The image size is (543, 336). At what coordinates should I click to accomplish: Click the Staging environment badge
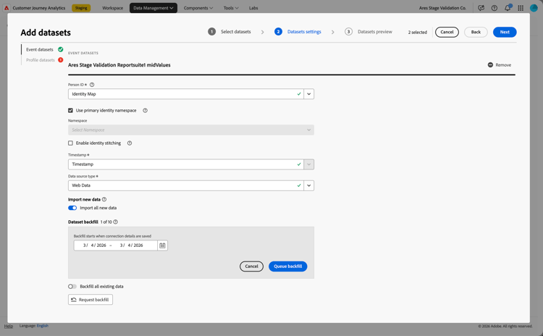pos(81,8)
